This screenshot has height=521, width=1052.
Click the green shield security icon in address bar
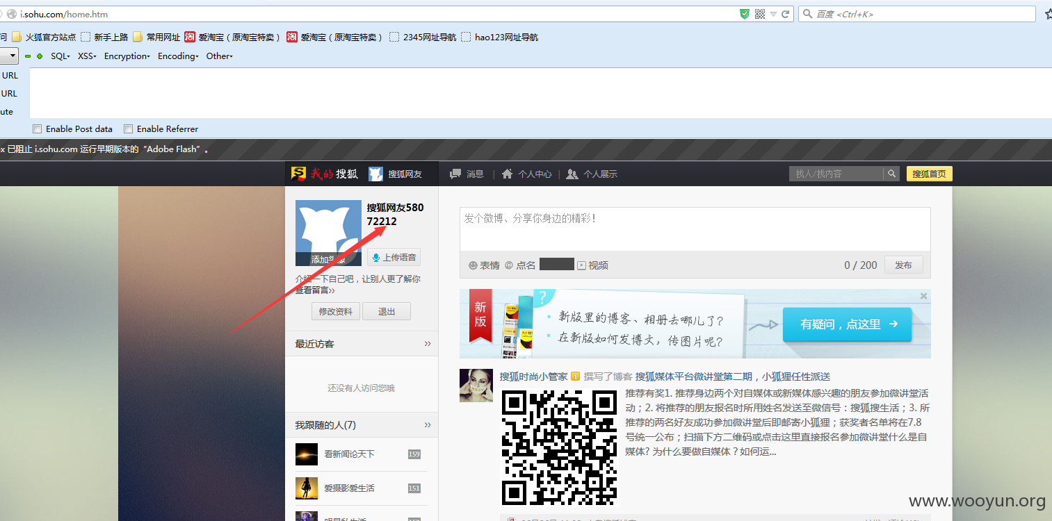click(x=745, y=14)
